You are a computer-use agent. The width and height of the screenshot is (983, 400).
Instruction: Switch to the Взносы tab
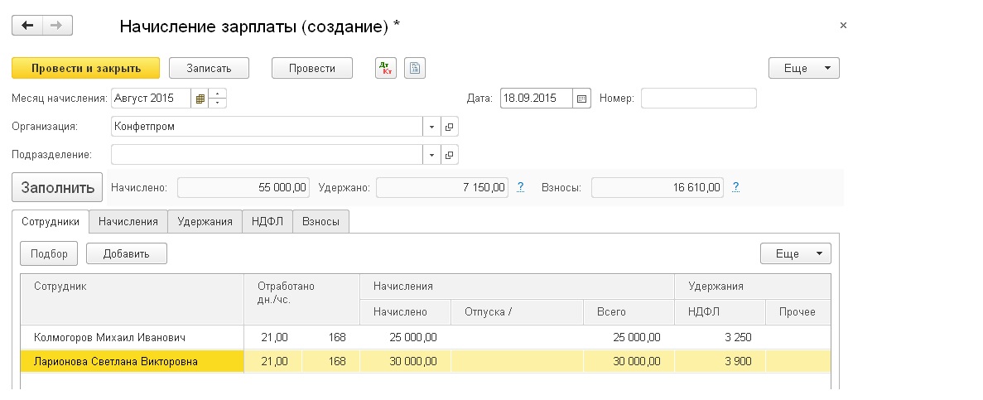(x=321, y=221)
